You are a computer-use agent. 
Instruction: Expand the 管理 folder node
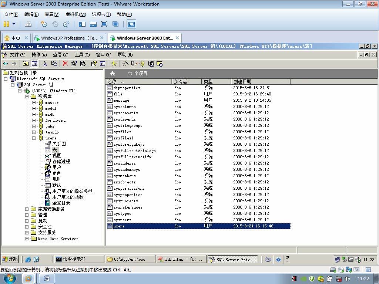point(27,215)
